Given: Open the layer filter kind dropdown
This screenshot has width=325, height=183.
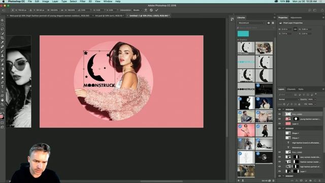Looking at the screenshot, I should (285, 95).
